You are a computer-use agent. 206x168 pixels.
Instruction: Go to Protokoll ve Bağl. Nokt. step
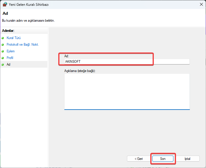coord(23,45)
